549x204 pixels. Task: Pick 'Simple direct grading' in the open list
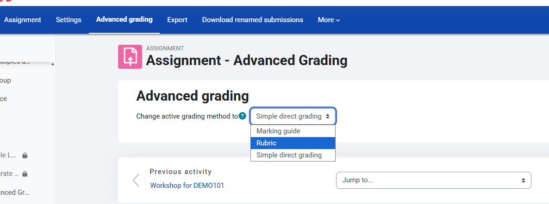point(289,155)
